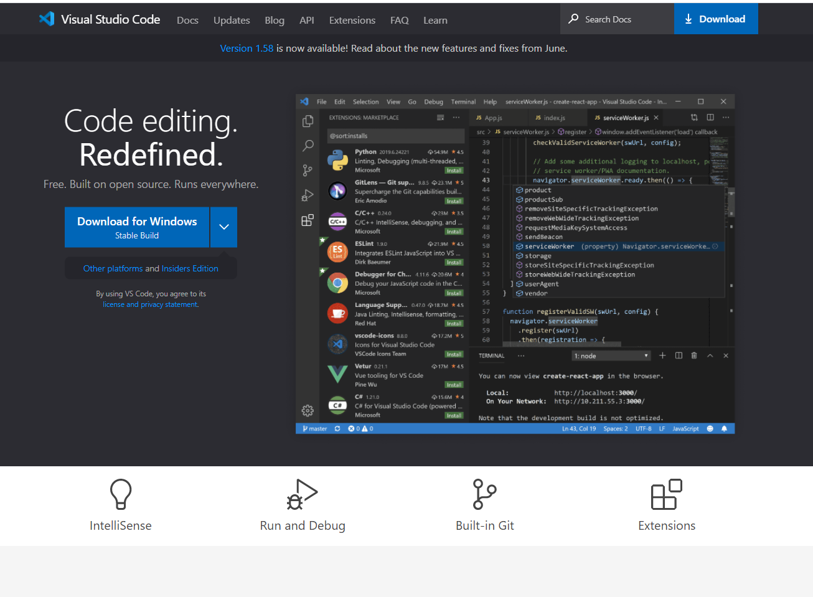The width and height of the screenshot is (813, 597).
Task: Click the Source Control icon in activity bar
Action: (308, 171)
